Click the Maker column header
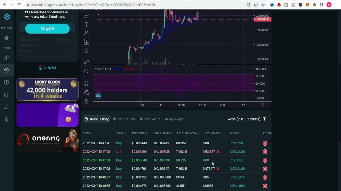The image size is (341, 191). (234, 133)
